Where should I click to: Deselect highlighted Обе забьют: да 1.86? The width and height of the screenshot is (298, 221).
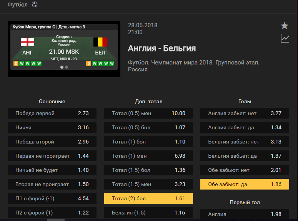[245, 184]
